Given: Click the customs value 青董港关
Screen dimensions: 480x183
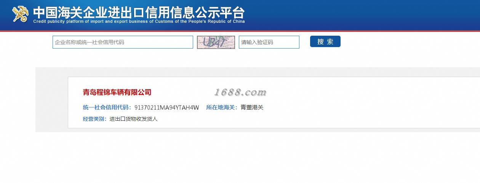Looking at the screenshot, I should tap(252, 107).
